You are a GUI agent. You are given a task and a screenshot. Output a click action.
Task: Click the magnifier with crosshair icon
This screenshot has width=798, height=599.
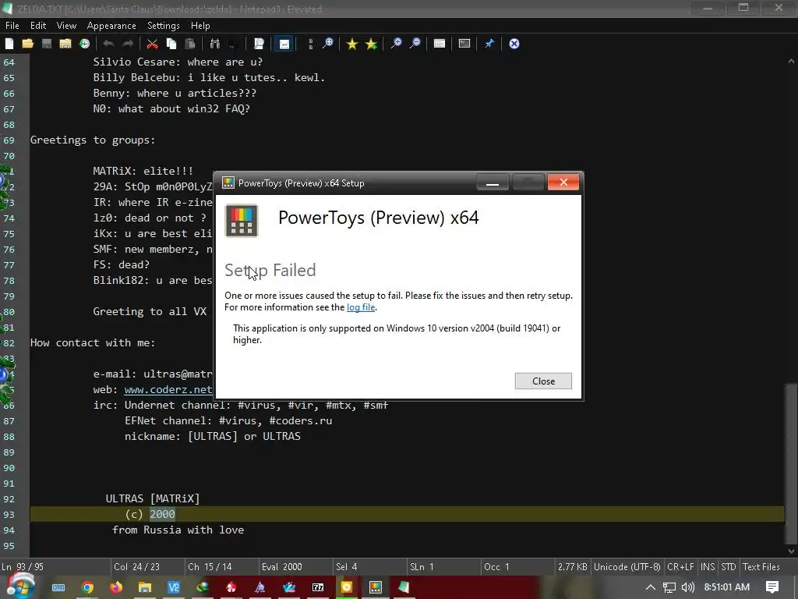(x=328, y=44)
